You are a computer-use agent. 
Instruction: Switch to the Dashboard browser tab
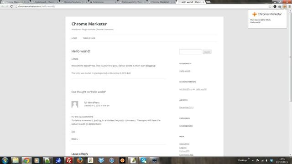[x=45, y=2]
